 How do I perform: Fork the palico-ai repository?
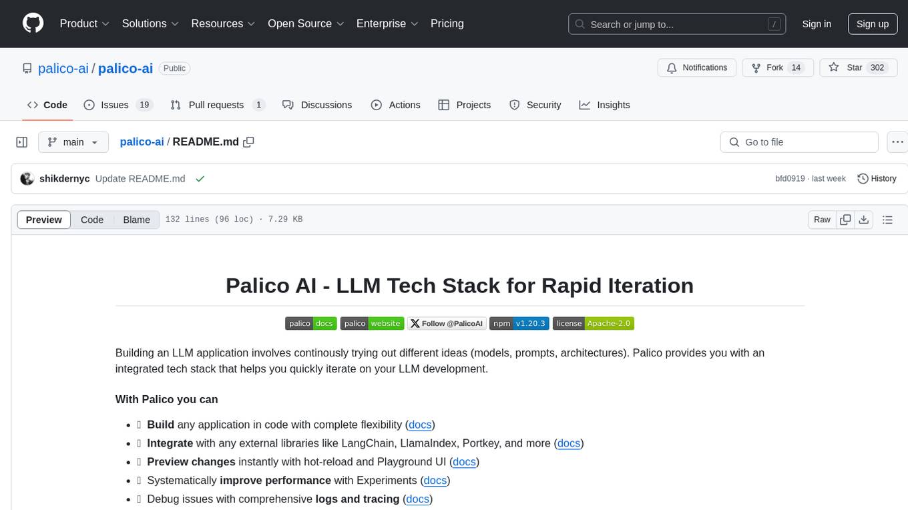coord(778,67)
